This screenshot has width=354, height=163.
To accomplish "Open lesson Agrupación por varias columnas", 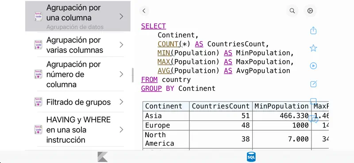I will pos(78,45).
